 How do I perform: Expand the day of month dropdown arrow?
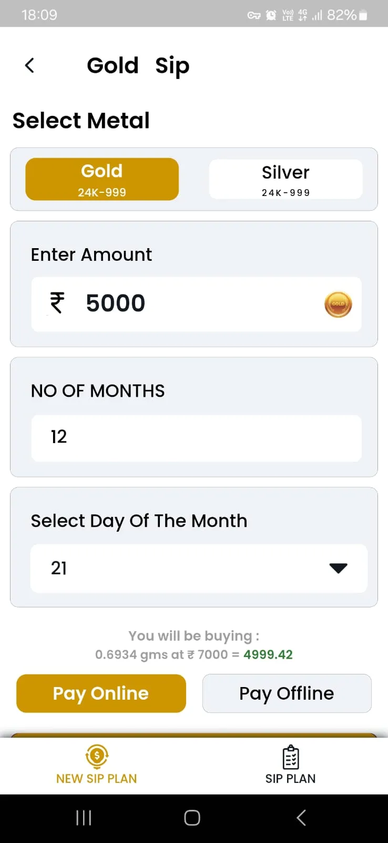click(338, 568)
